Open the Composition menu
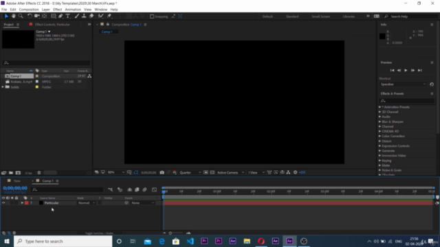The image size is (440, 247). pos(29,10)
